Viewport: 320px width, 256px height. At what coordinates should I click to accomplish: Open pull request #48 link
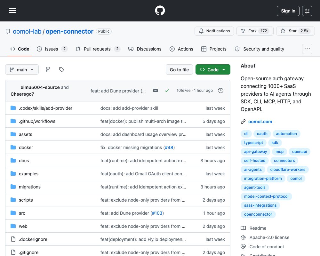tap(169, 148)
